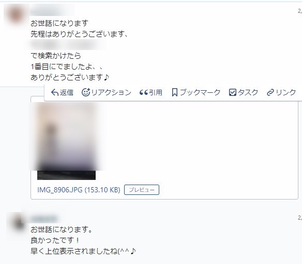
Task: Click the first message's blurred sender name
Action: [52, 10]
